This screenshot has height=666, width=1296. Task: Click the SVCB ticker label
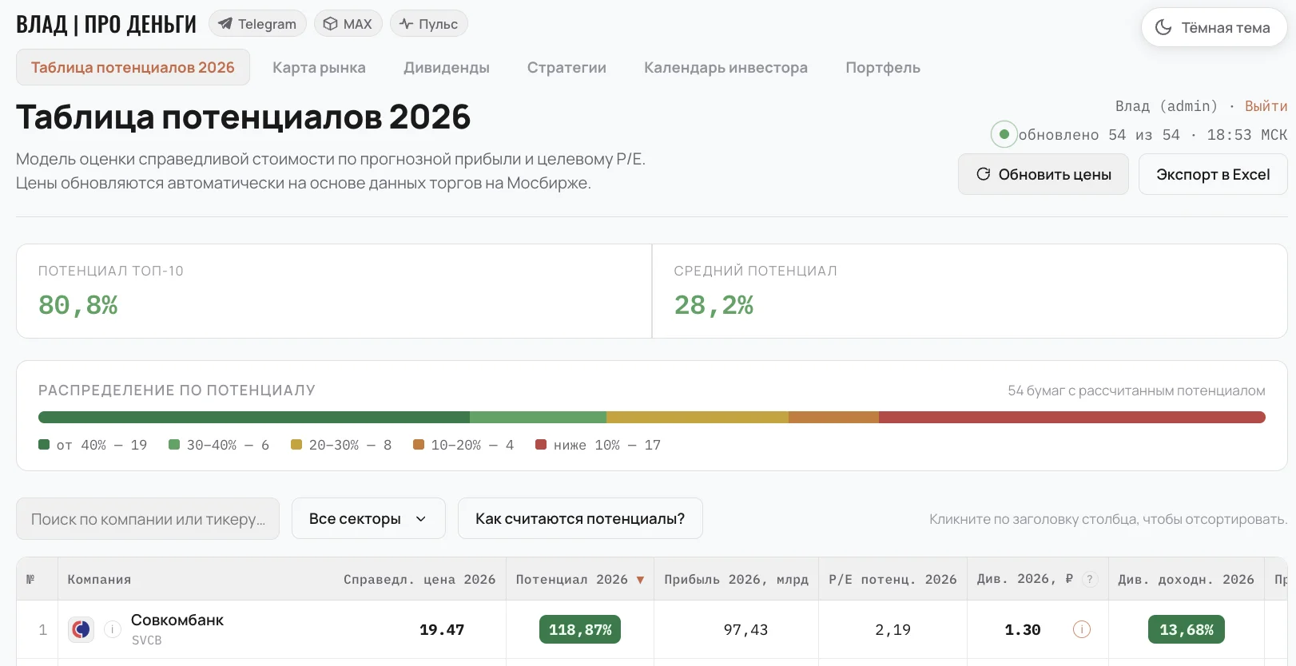point(147,640)
